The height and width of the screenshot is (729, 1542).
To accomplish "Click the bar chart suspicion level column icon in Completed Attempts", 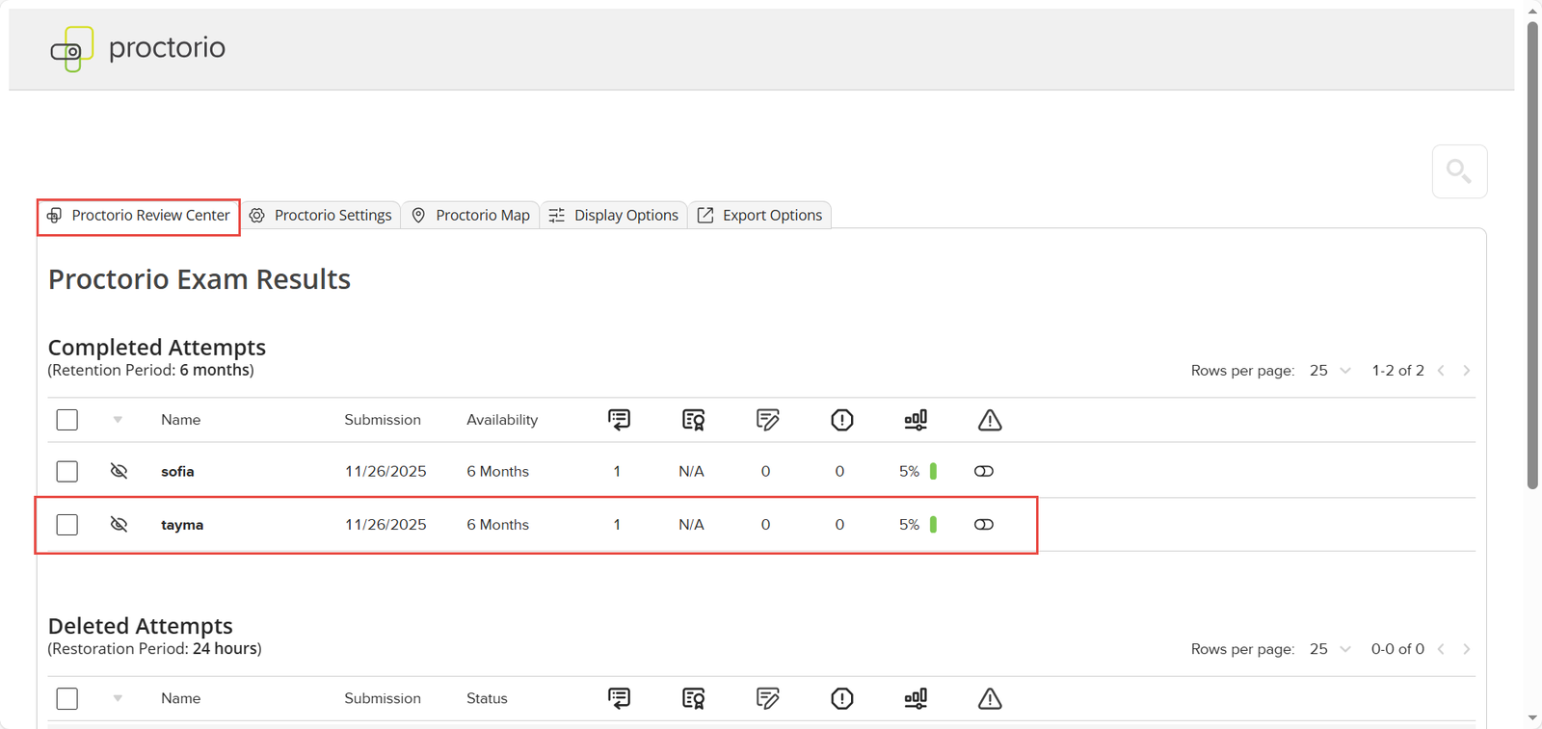I will pyautogui.click(x=916, y=420).
